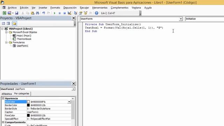224x126 pixels.
Task: Switch to the Por categorías tab
Action: coord(22,93)
